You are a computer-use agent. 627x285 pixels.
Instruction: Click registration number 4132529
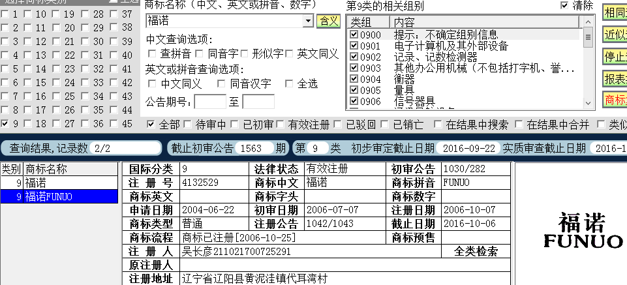(200, 183)
